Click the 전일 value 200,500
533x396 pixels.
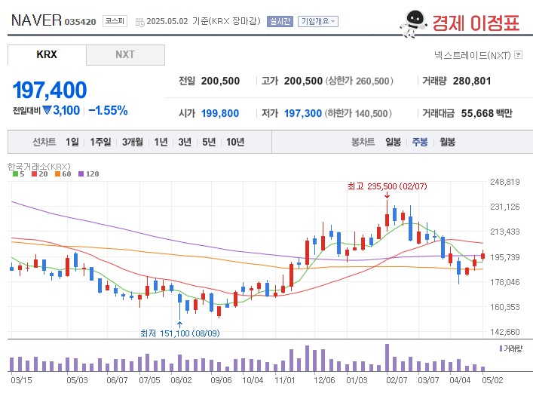click(220, 81)
